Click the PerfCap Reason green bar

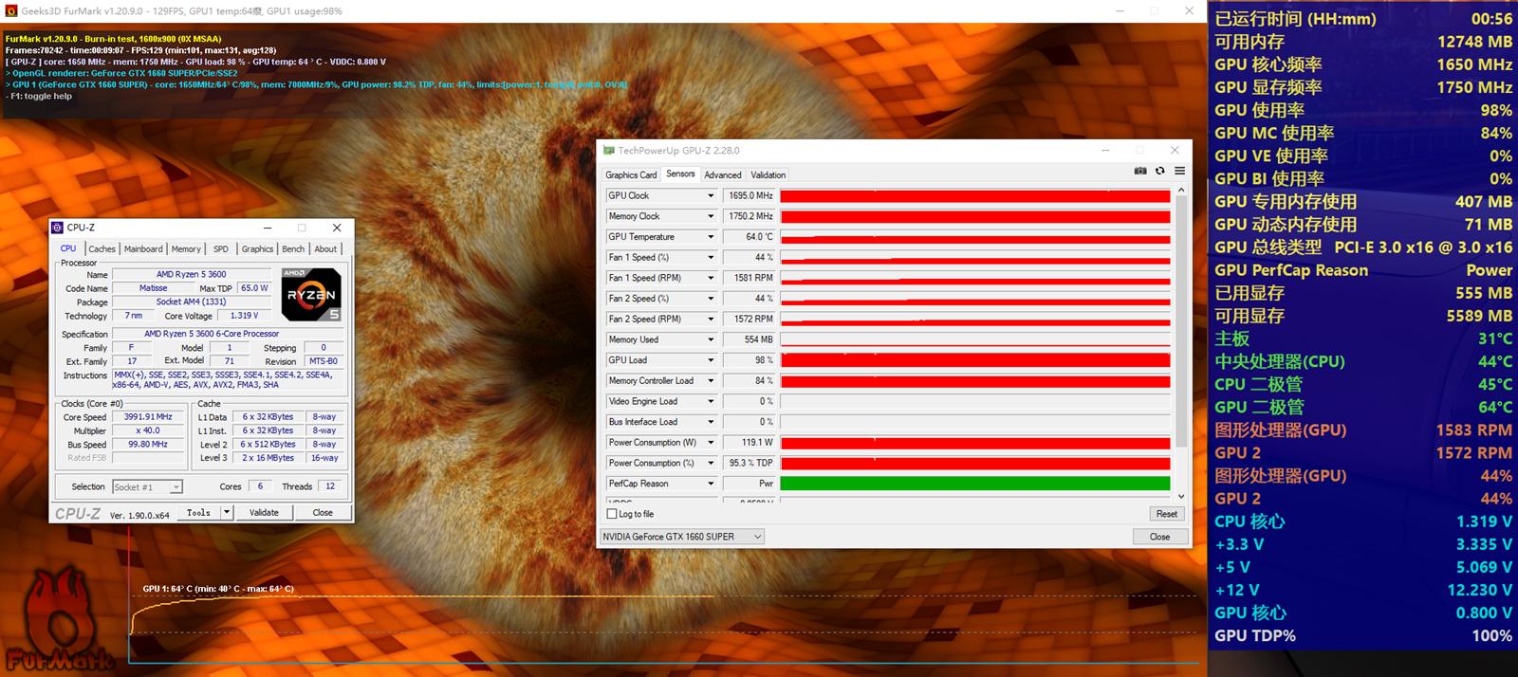[x=975, y=484]
